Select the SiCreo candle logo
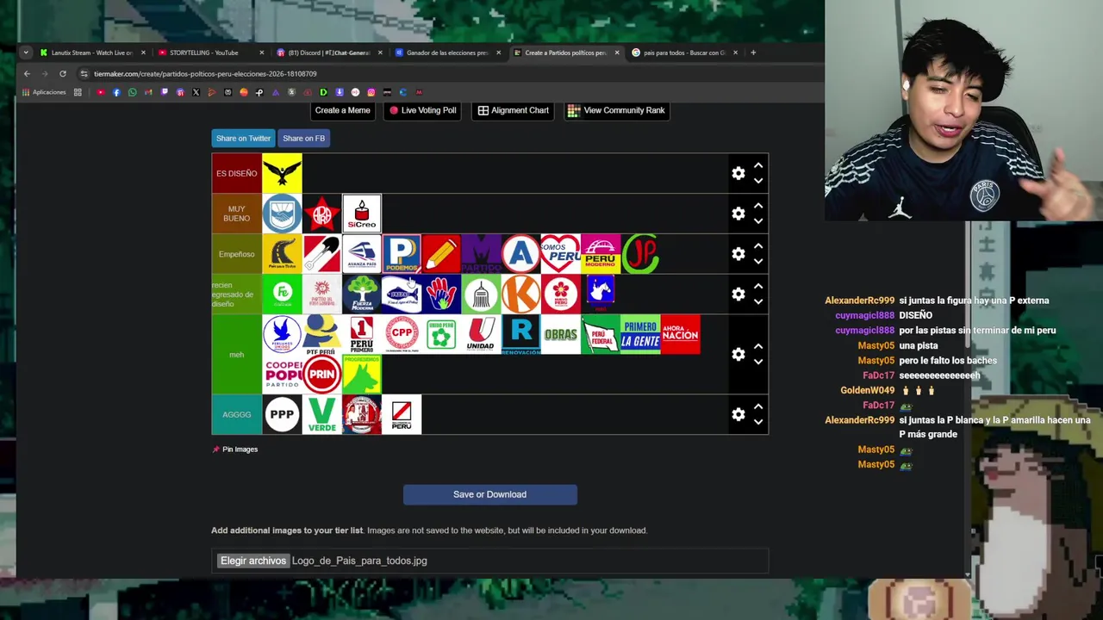1103x620 pixels. (x=361, y=214)
